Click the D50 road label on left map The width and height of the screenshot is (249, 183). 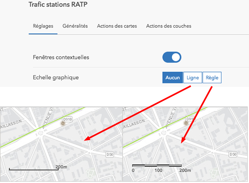110,154
